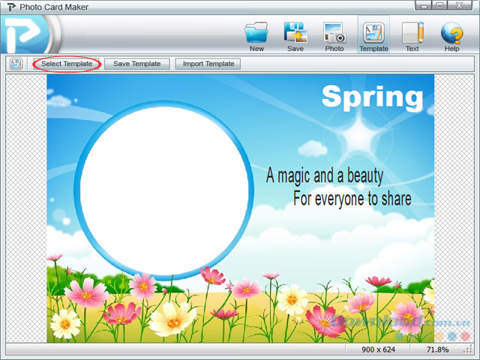Select the "Spring" title text on card
Image resolution: width=480 pixels, height=360 pixels.
point(372,97)
